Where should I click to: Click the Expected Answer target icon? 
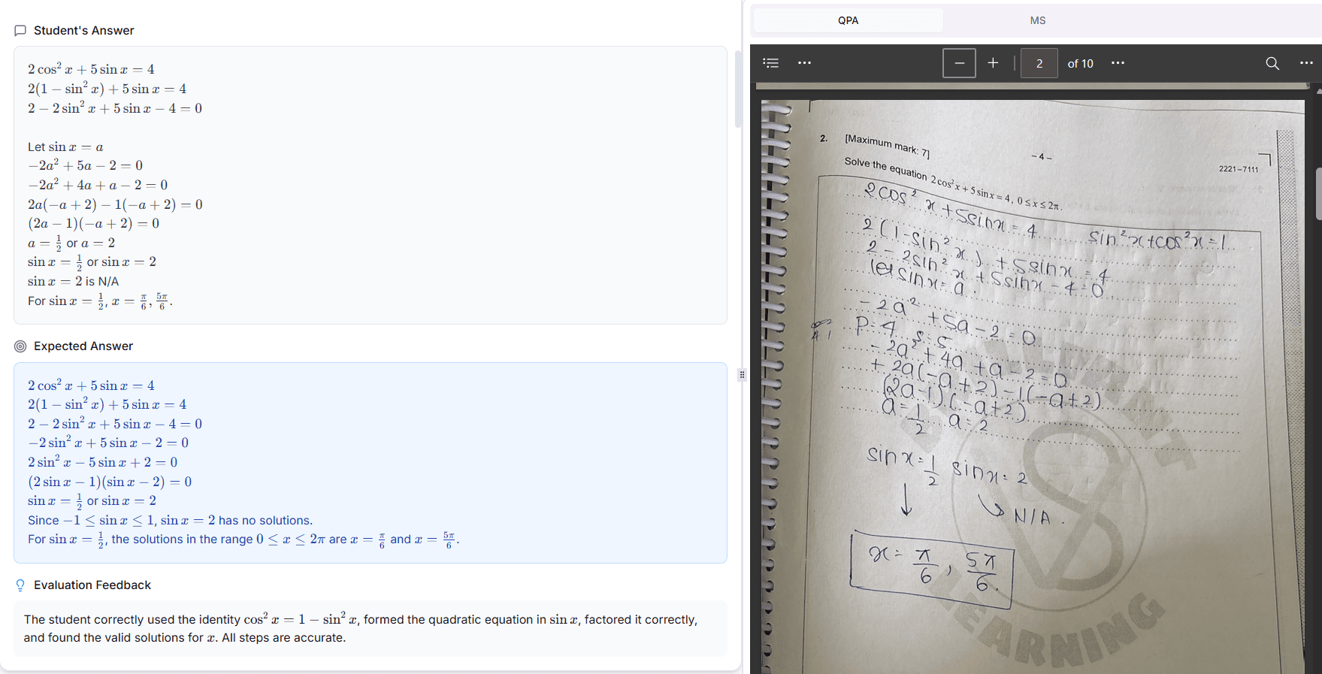[20, 346]
